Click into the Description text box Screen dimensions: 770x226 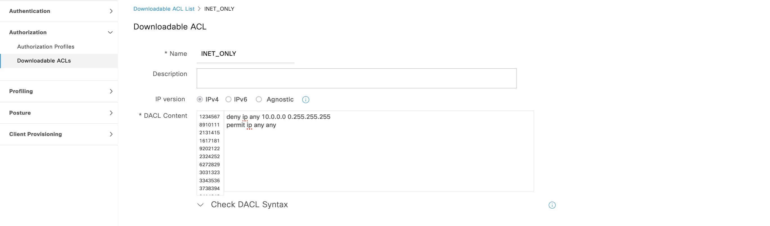pos(356,79)
